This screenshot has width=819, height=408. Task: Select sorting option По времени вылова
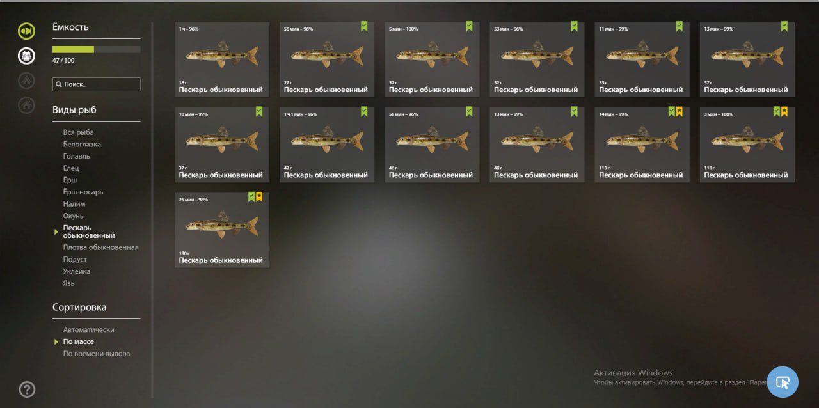96,354
